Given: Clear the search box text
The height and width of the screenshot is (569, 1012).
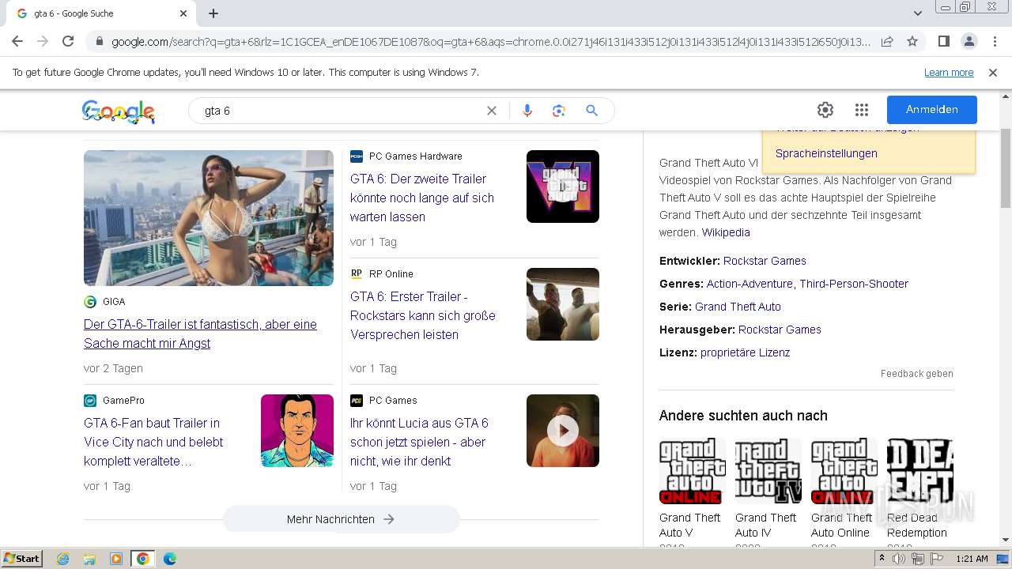Looking at the screenshot, I should coord(492,111).
